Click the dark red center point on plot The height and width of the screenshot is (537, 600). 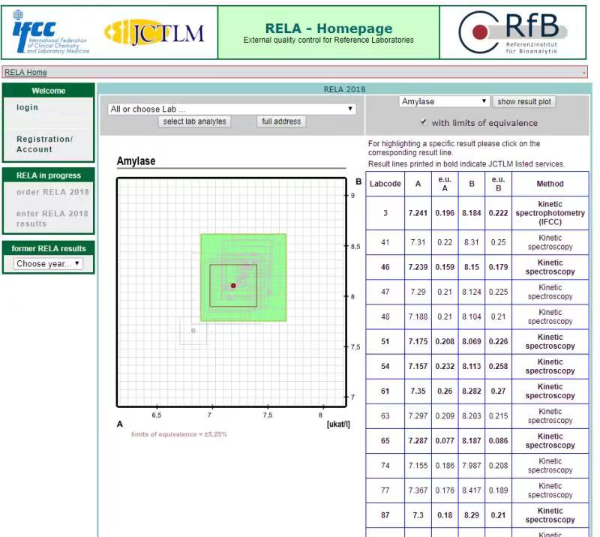233,286
